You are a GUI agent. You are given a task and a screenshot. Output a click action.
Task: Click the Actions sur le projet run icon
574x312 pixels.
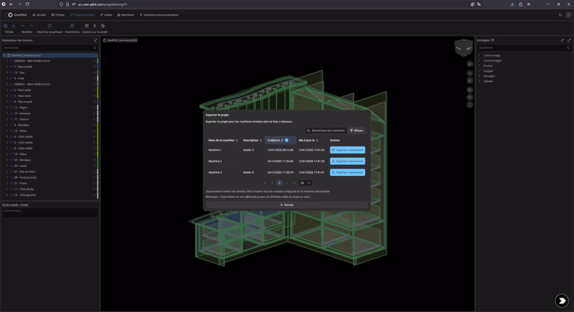(x=95, y=25)
